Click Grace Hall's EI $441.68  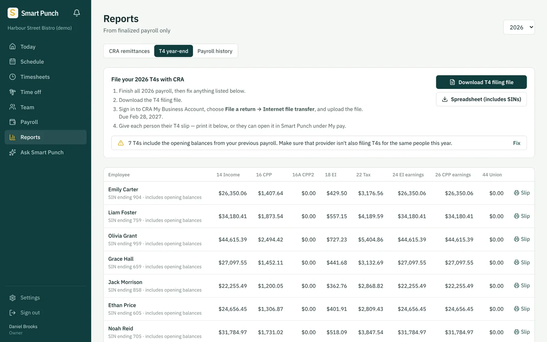click(x=337, y=263)
